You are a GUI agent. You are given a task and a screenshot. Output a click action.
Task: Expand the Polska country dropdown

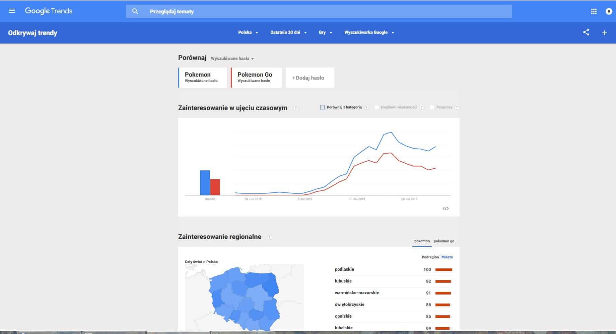(x=248, y=32)
